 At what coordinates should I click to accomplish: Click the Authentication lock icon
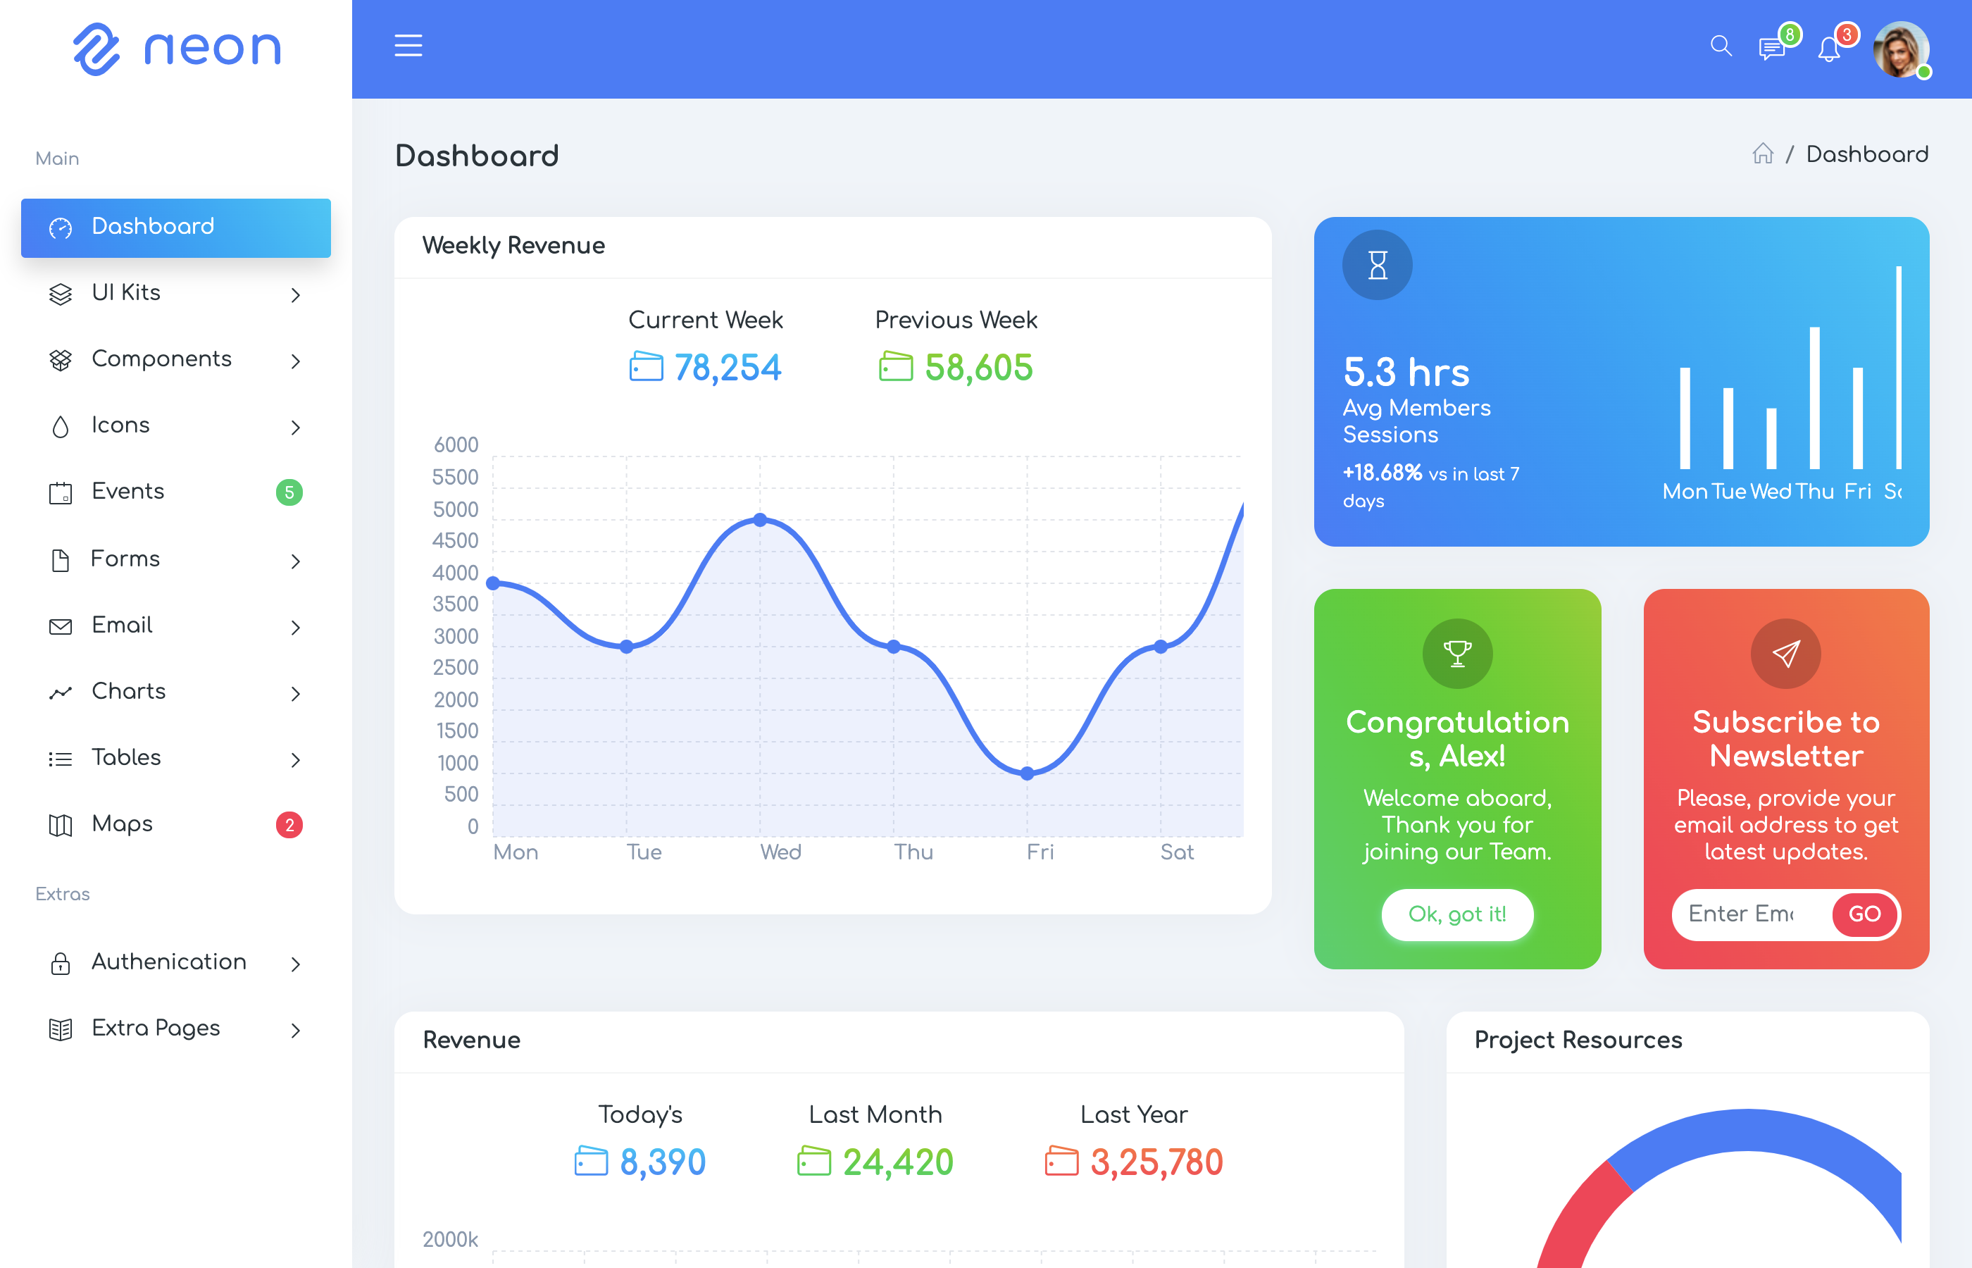[61, 964]
